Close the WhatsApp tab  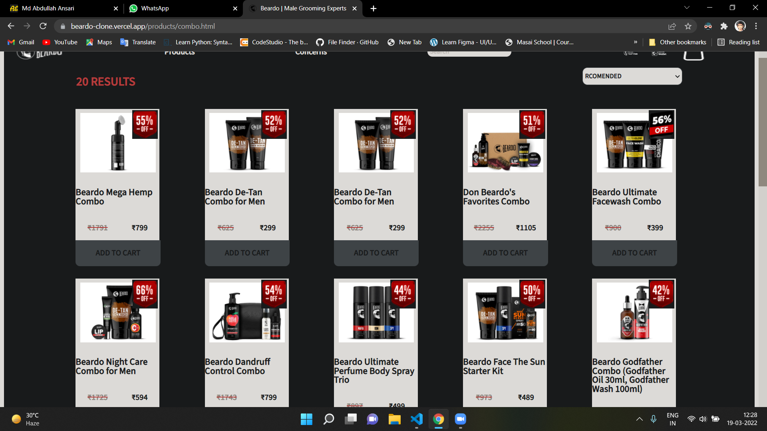[x=235, y=8]
